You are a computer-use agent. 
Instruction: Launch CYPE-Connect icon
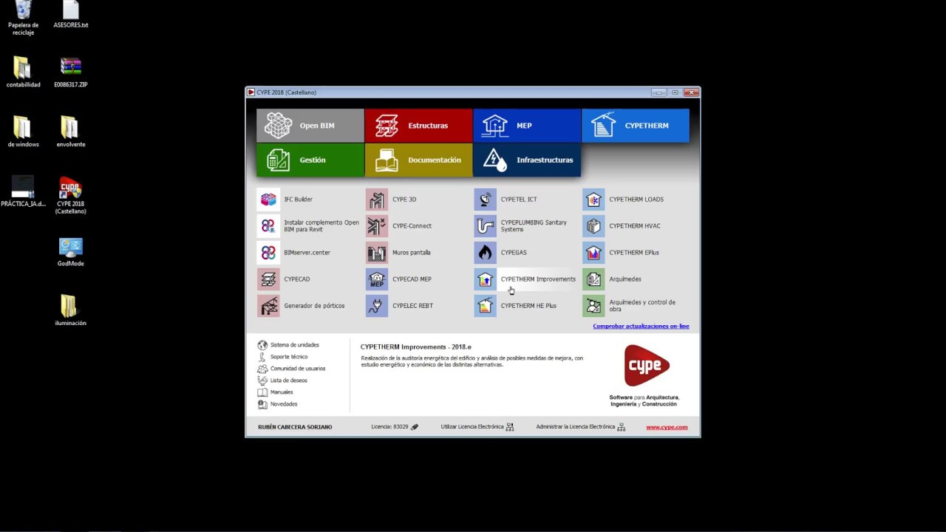(x=377, y=226)
